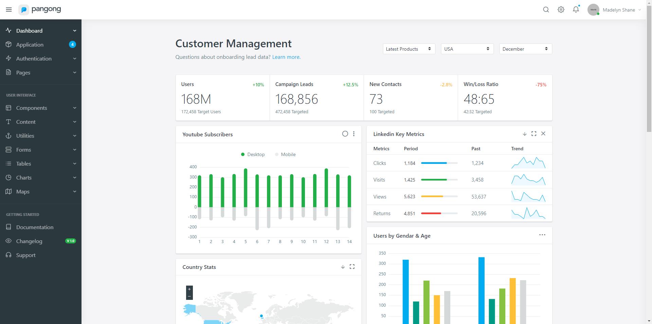Open the notifications bell
The width and height of the screenshot is (652, 324).
pos(576,10)
